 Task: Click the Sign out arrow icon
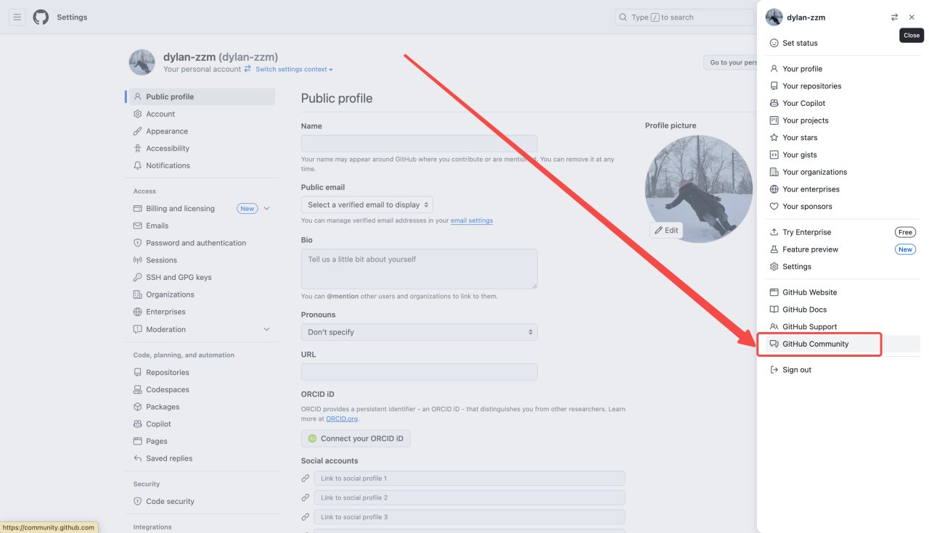(774, 370)
